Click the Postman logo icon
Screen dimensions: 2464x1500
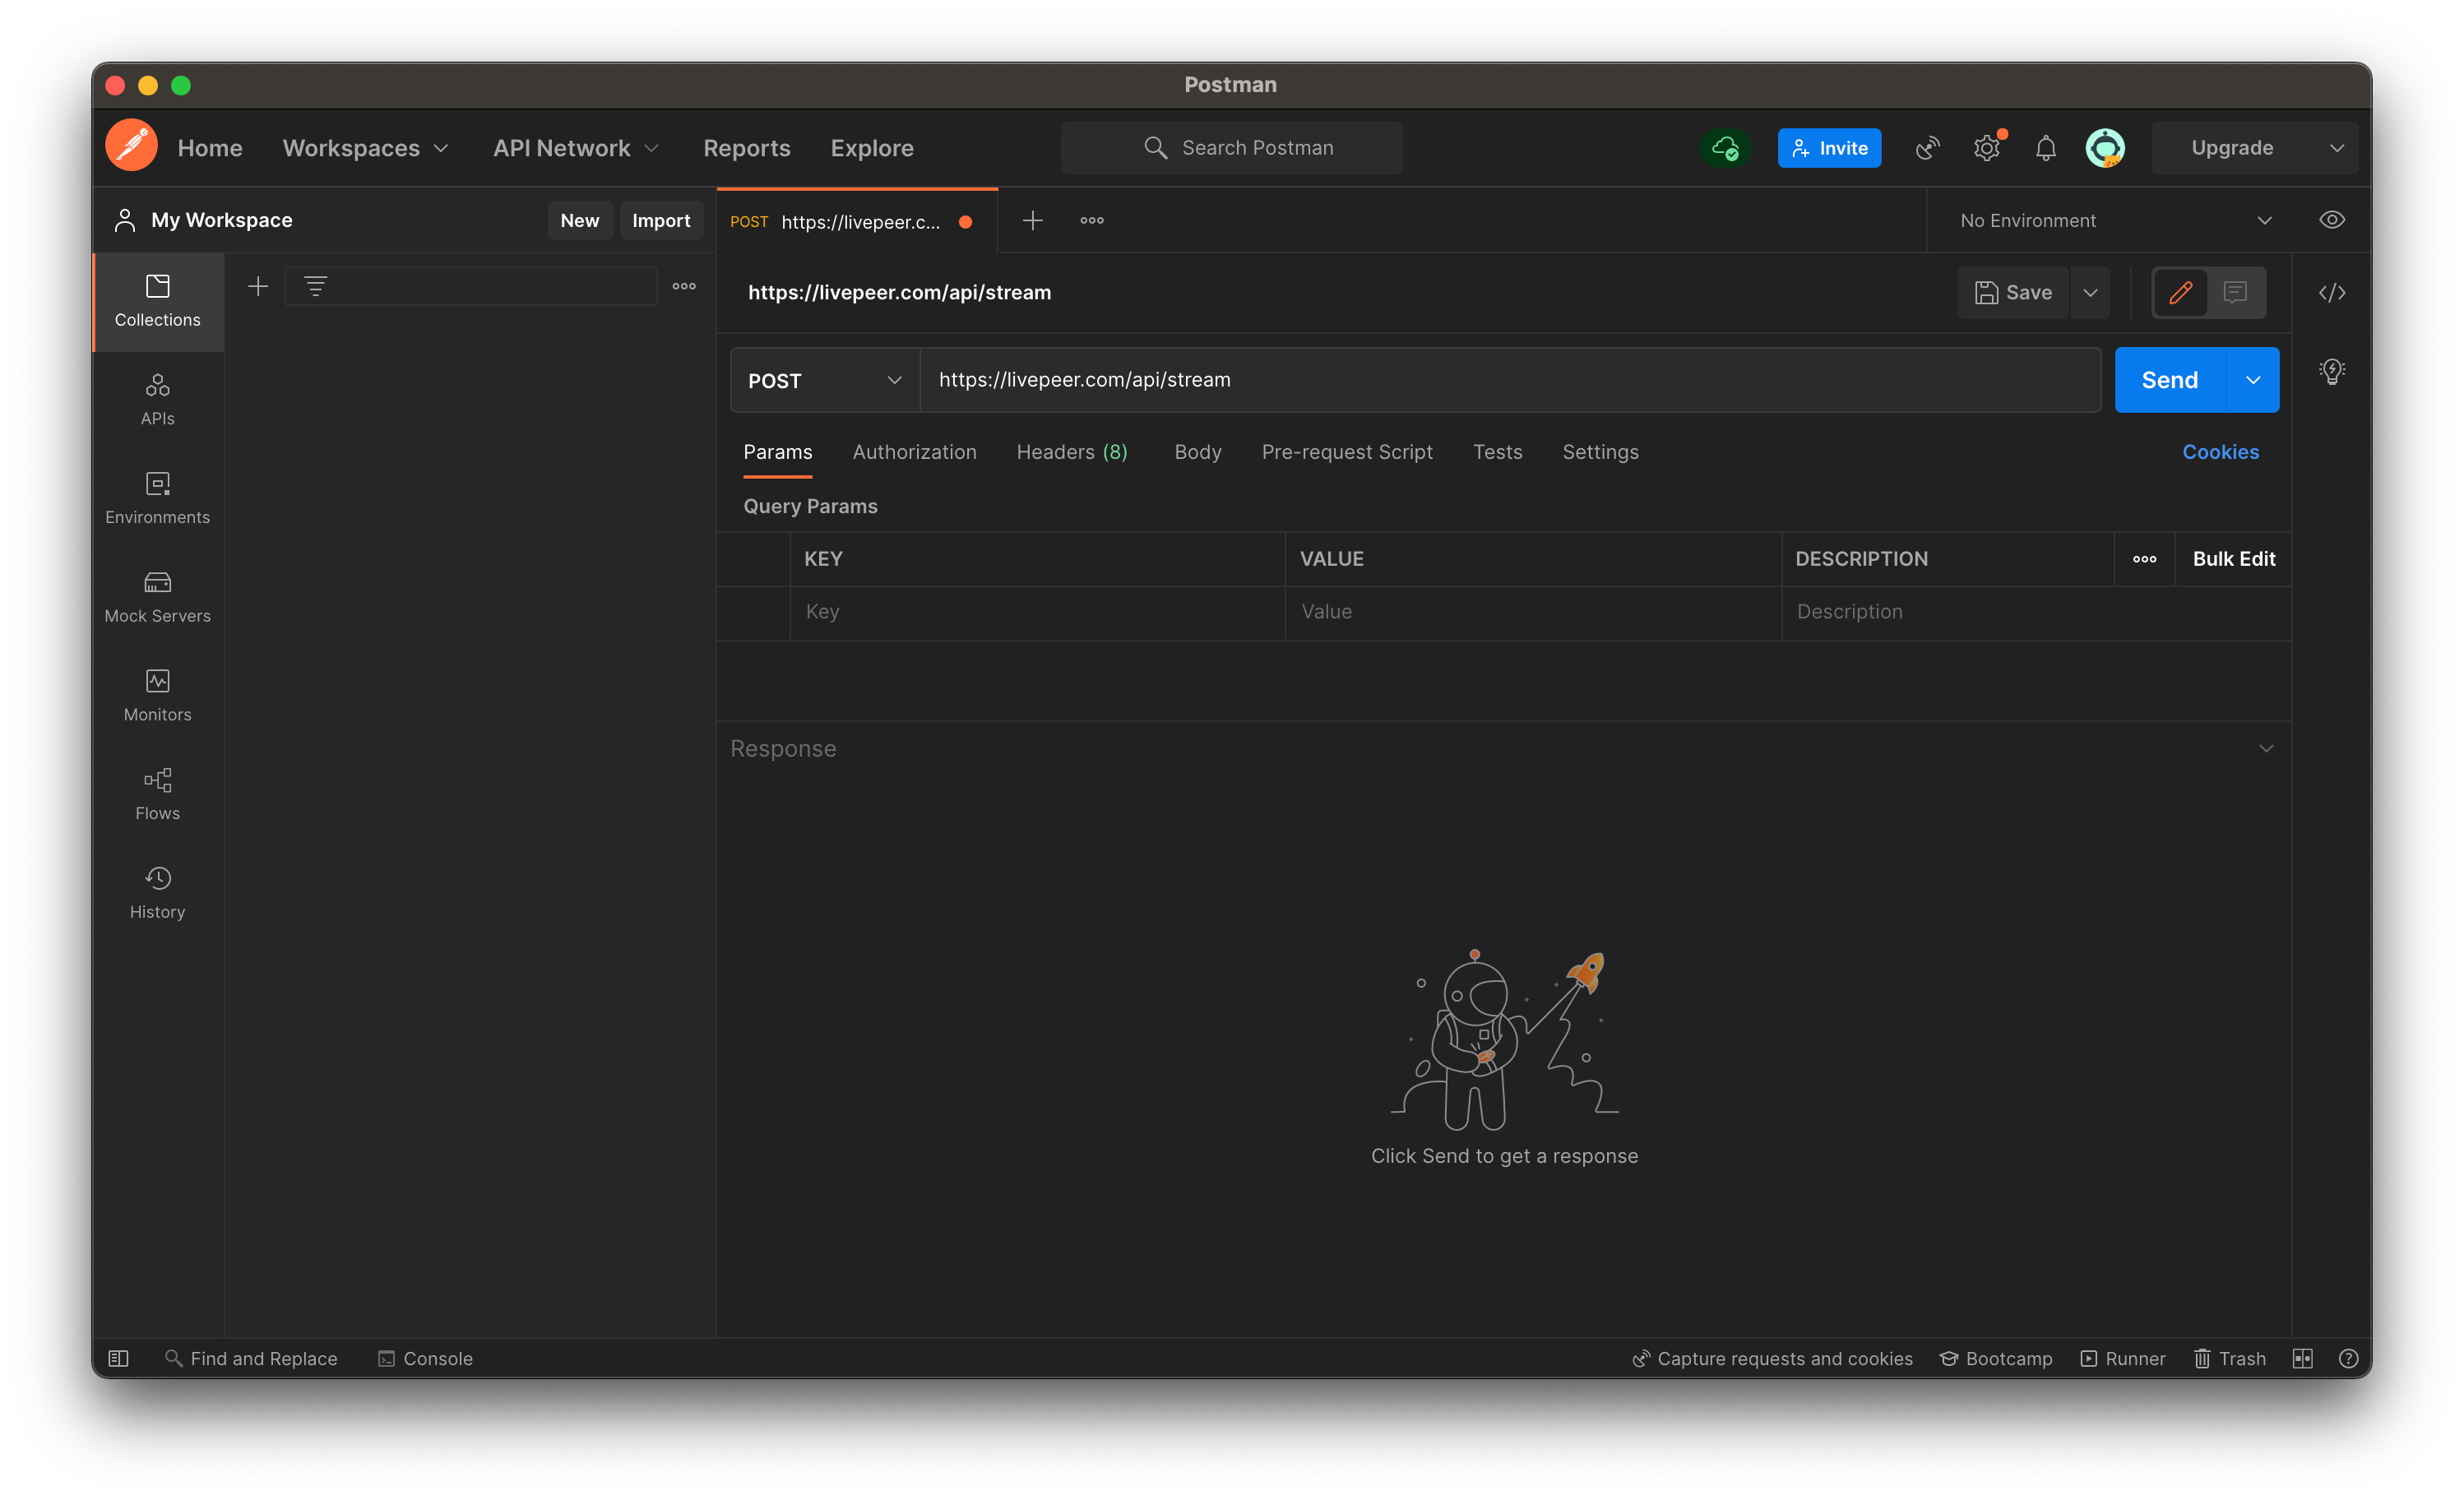[131, 146]
